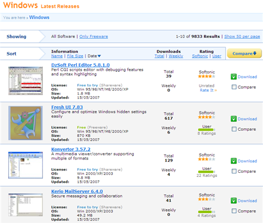Open the Fresh UI 7.83 title link
Viewport: 263px width, 223px height.
[67, 107]
